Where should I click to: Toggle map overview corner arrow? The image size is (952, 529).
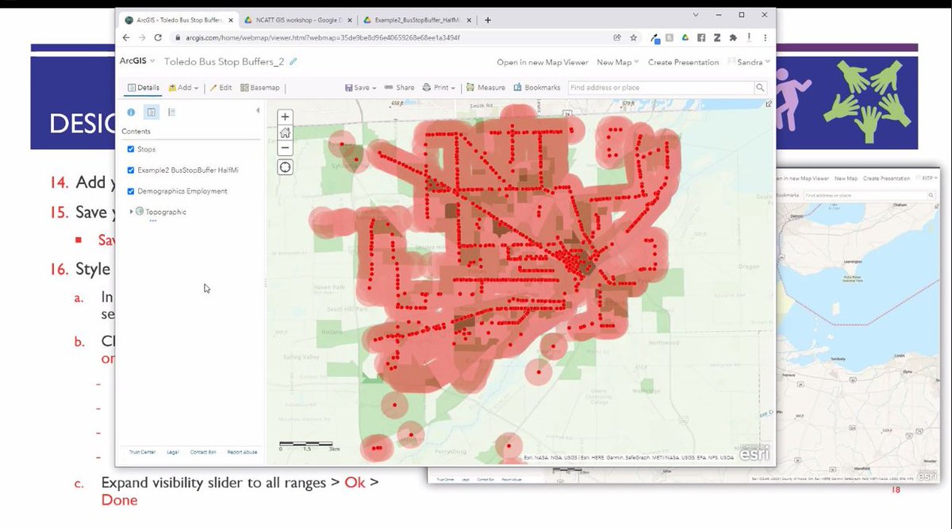pyautogui.click(x=768, y=104)
